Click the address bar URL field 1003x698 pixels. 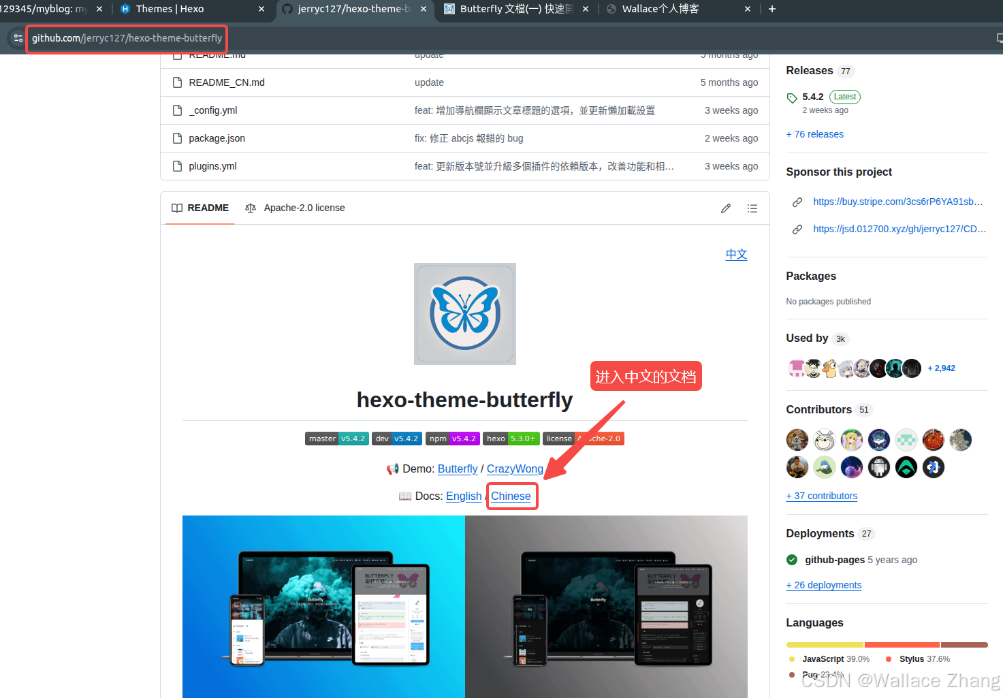(x=127, y=38)
